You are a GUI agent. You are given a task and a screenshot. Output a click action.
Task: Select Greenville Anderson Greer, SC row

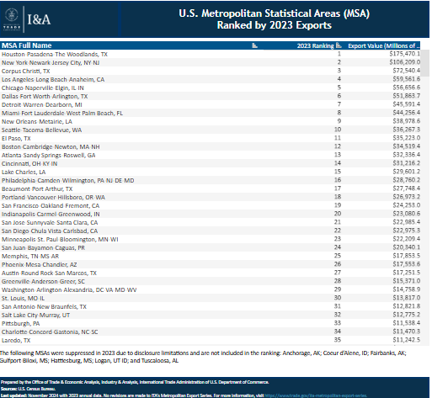pos(211,281)
